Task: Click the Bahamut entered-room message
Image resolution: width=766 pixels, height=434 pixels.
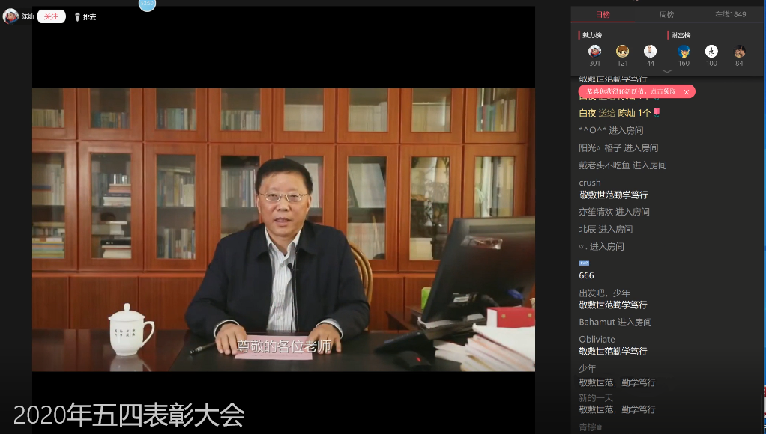Action: (x=615, y=323)
